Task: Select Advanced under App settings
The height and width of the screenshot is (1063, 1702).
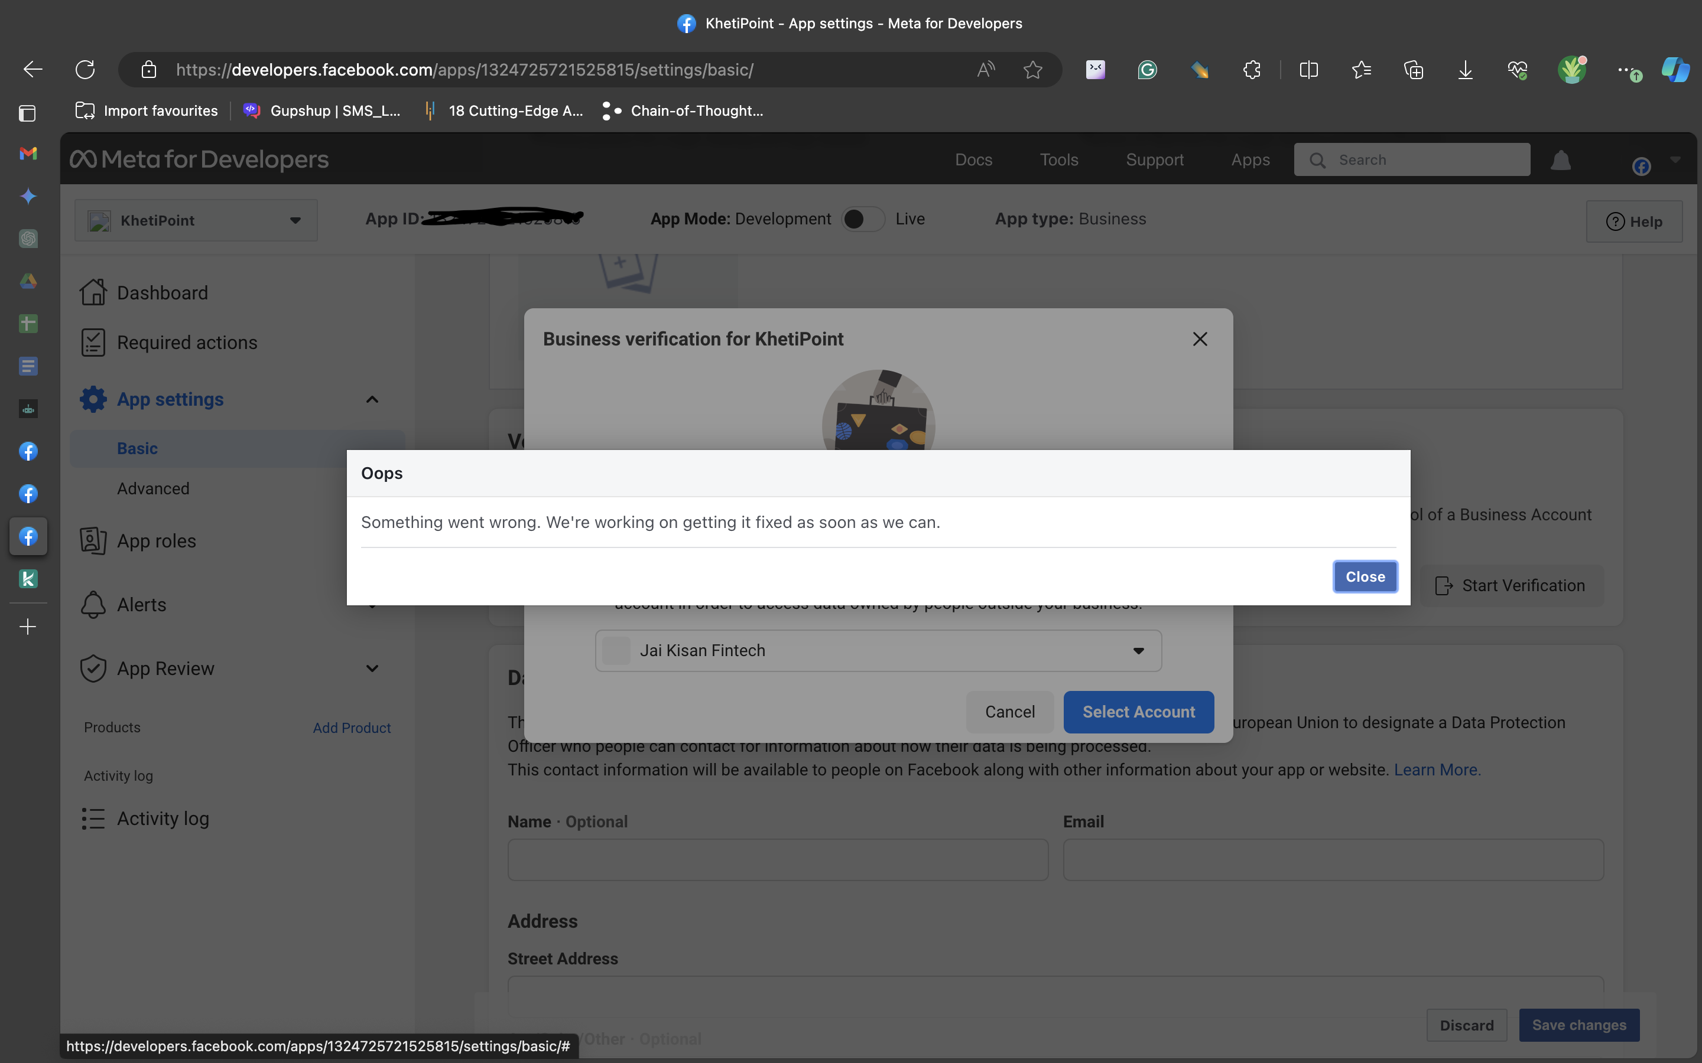Action: pyautogui.click(x=153, y=488)
